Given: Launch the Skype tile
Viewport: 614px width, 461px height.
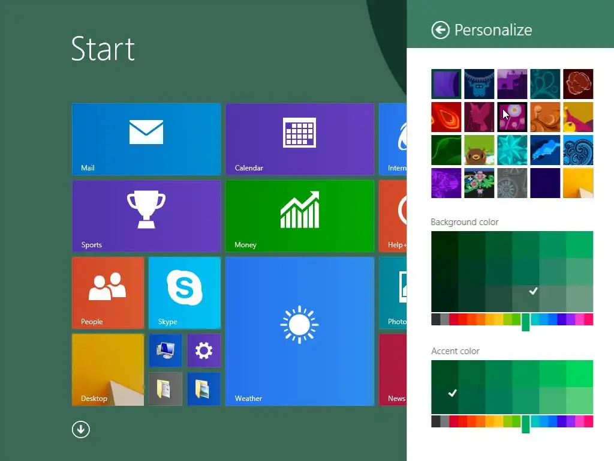Looking at the screenshot, I should click(185, 293).
